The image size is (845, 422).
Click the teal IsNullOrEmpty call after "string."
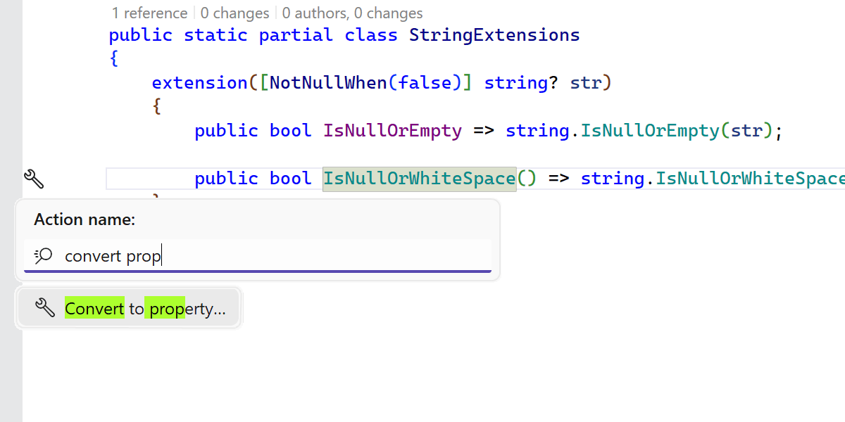tap(650, 131)
